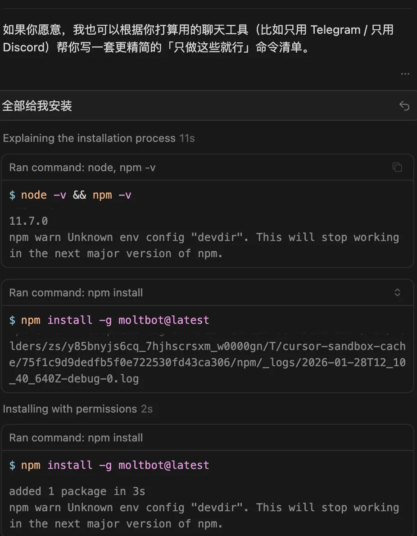Viewport: 417px width, 536px height.
Task: Expand the 'Installing with permissions' thought
Action: click(x=70, y=409)
